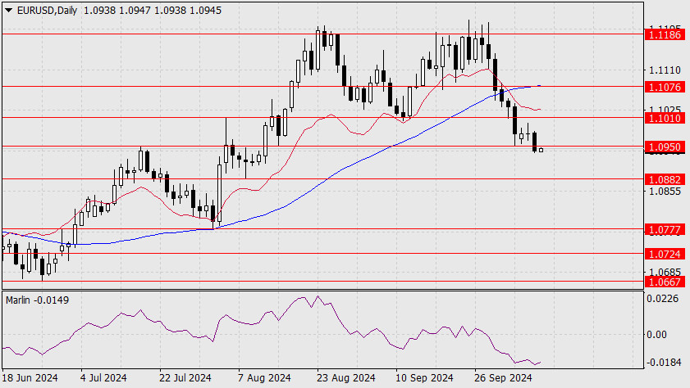This screenshot has height=388, width=690.
Task: Click the right end of the purple Marlin line
Action: [x=540, y=362]
